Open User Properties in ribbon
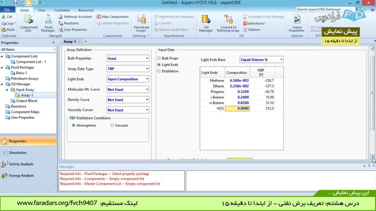Viewport: 376px width, 211px height. [x=73, y=30]
